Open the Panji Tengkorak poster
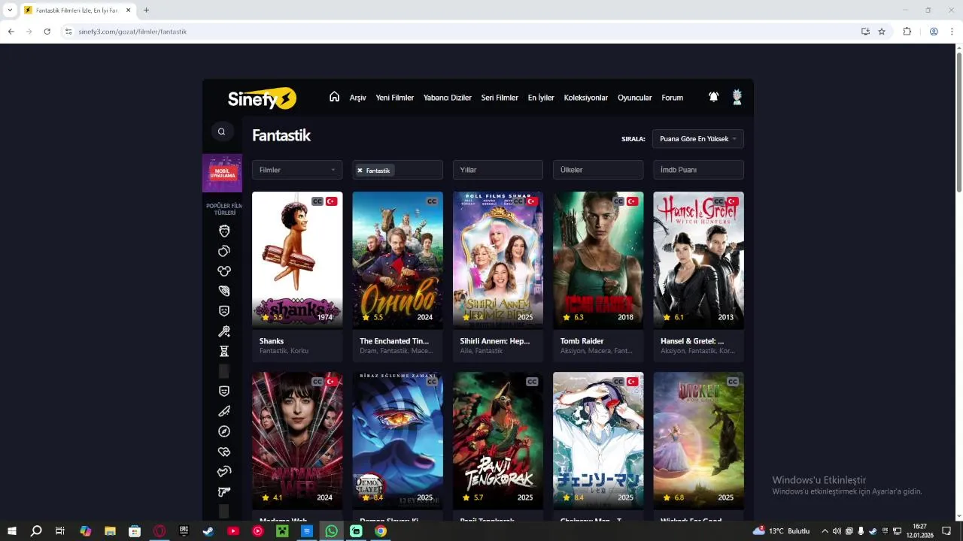 coord(498,440)
